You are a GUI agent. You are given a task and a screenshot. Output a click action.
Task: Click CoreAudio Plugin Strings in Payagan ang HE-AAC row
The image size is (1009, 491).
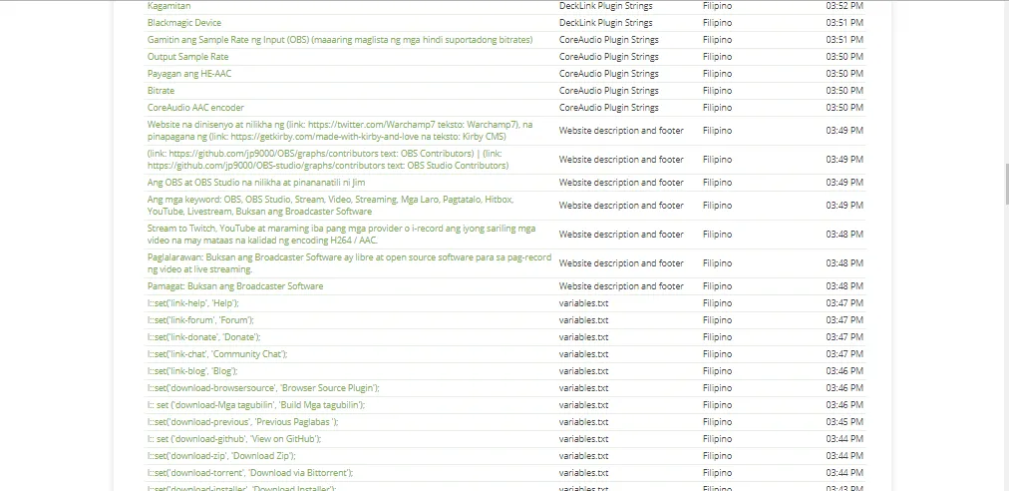click(x=609, y=74)
